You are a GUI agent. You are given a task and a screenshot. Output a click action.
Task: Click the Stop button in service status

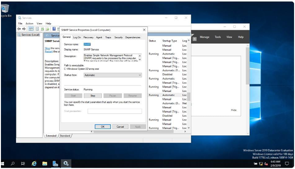[93, 96]
